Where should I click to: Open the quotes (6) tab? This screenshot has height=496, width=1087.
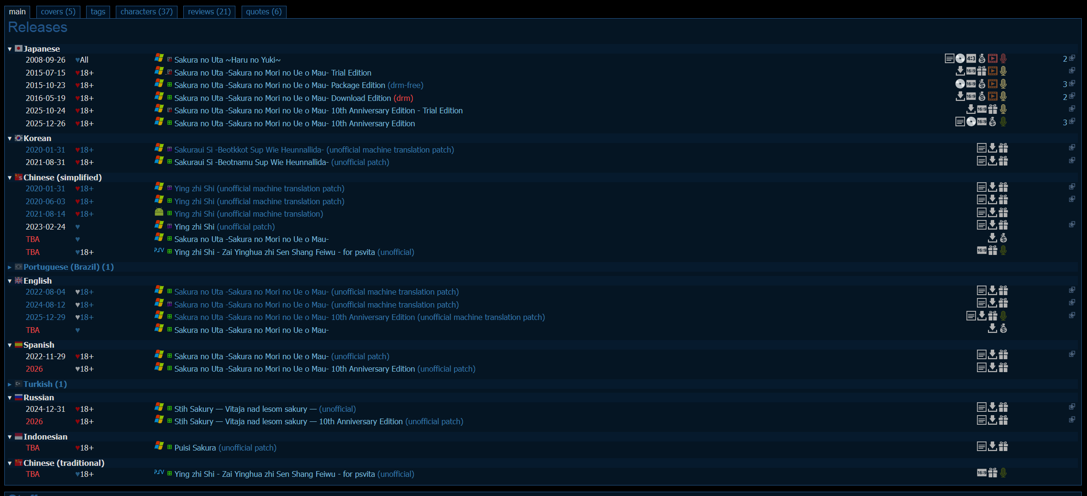point(264,12)
